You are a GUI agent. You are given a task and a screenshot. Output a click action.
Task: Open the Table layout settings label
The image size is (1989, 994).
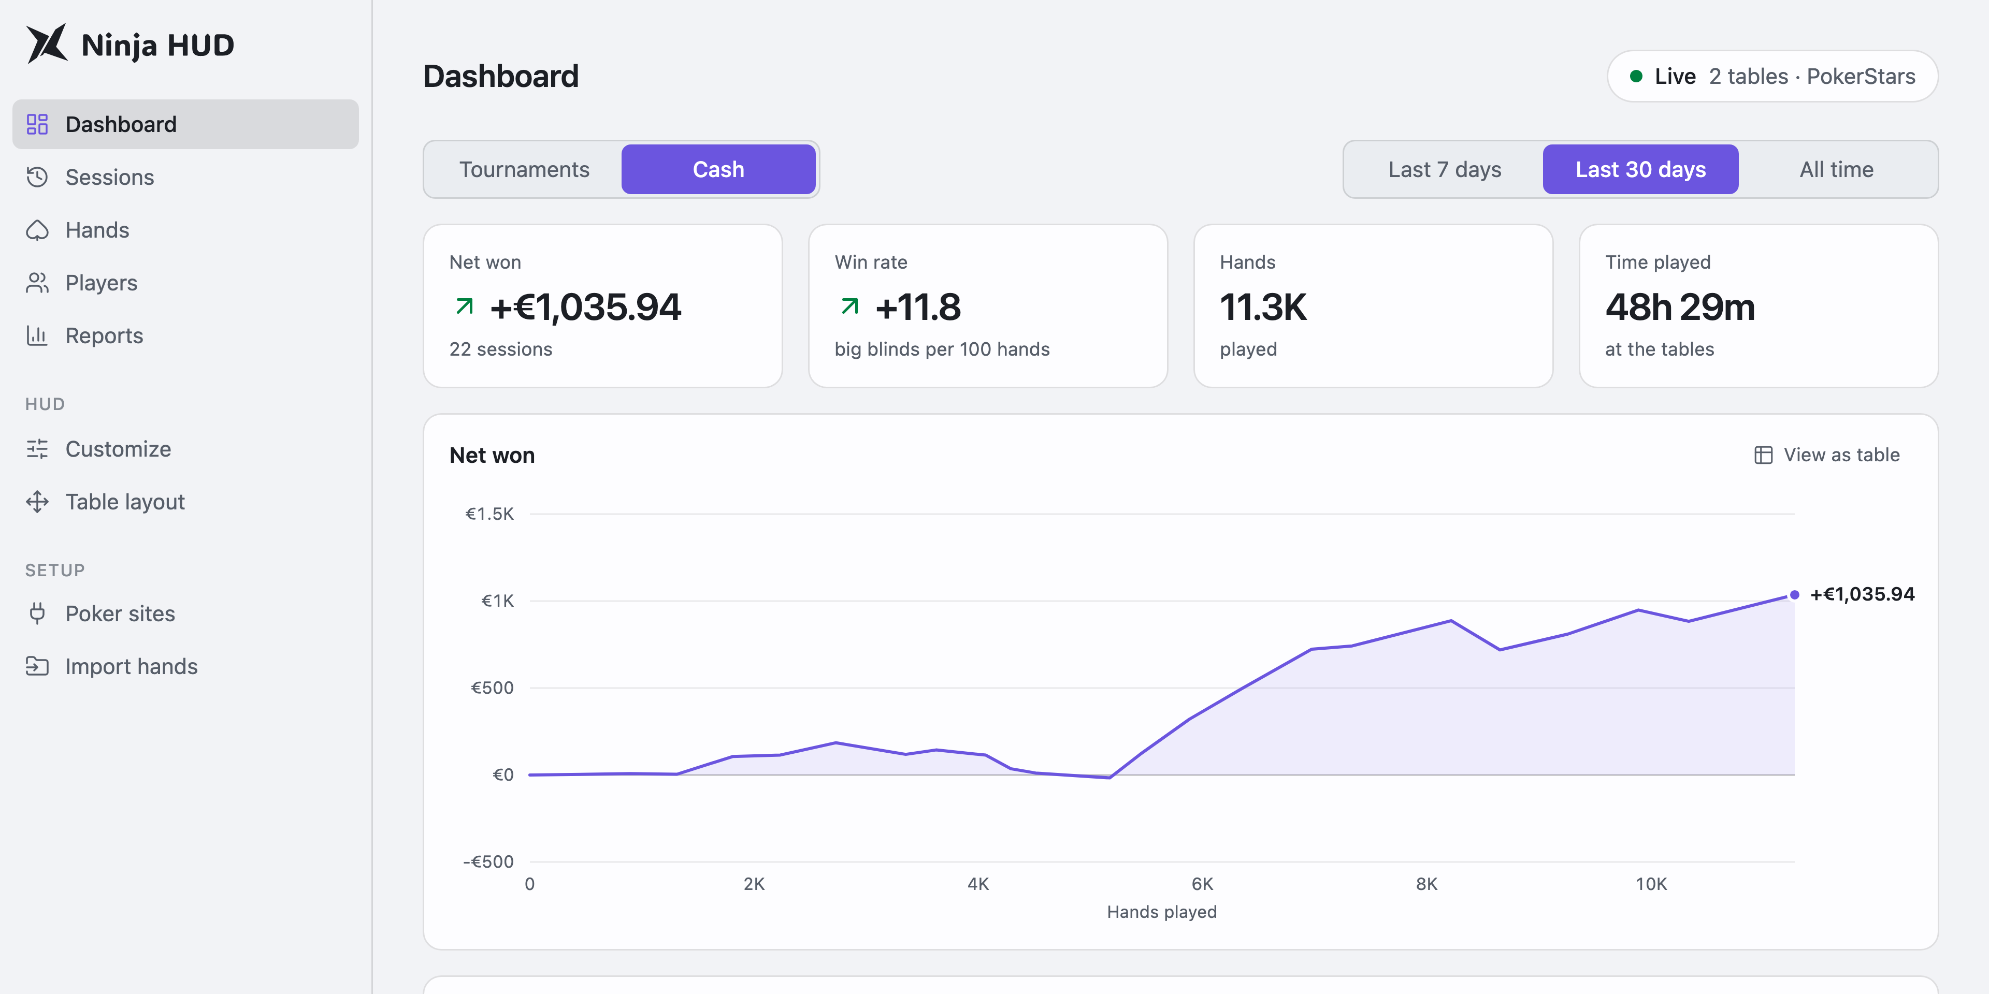click(125, 502)
